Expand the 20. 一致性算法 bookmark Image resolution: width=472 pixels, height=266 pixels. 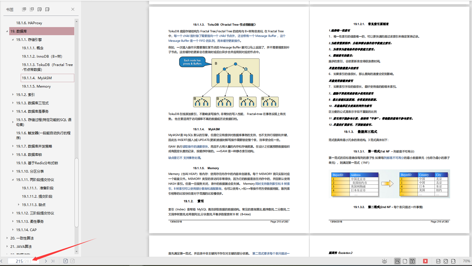(x=7, y=238)
